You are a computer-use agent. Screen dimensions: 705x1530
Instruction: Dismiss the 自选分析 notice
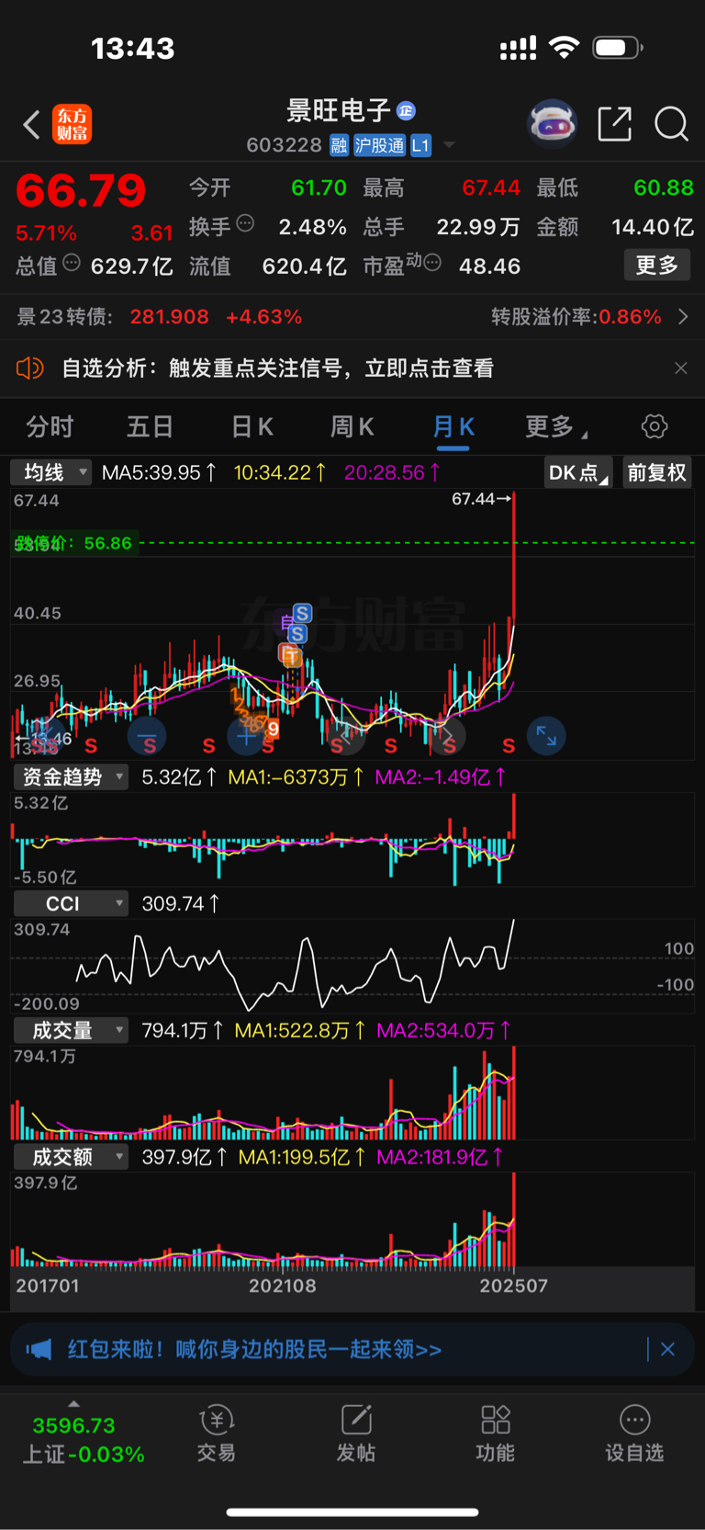tap(681, 368)
